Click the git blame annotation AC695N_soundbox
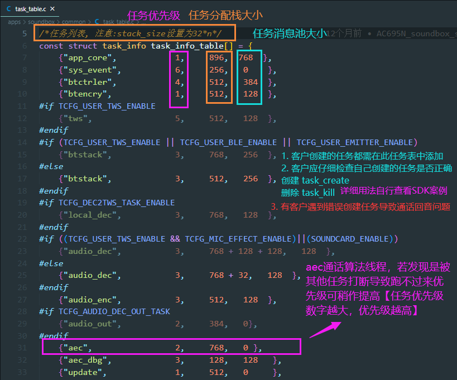This screenshot has height=380, width=457. coord(416,34)
